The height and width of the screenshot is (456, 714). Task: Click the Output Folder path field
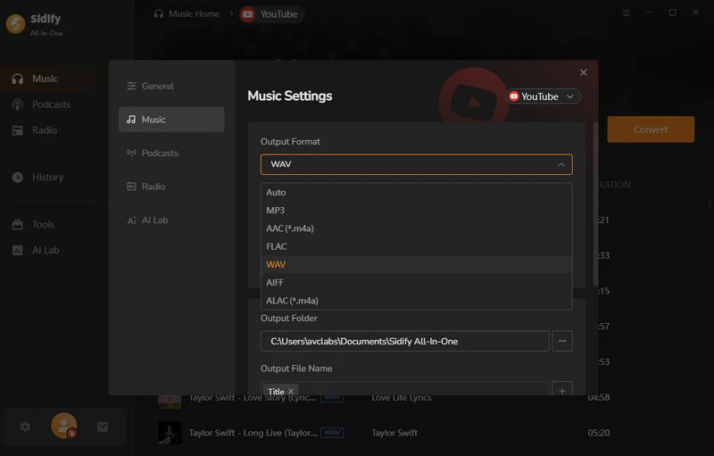click(x=405, y=341)
